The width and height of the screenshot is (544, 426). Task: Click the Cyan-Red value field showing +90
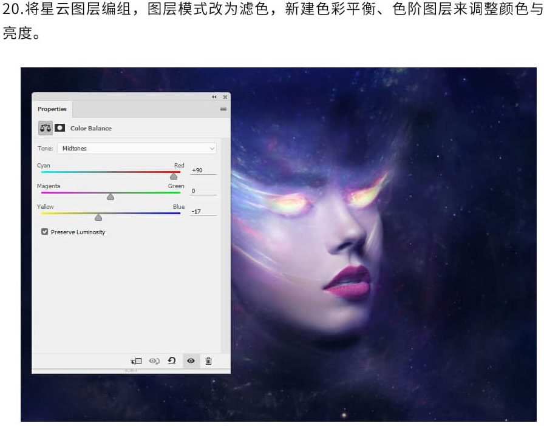(203, 171)
